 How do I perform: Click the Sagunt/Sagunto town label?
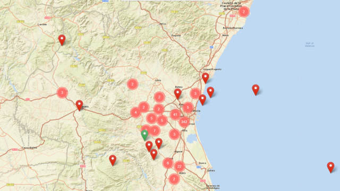pos(212,70)
